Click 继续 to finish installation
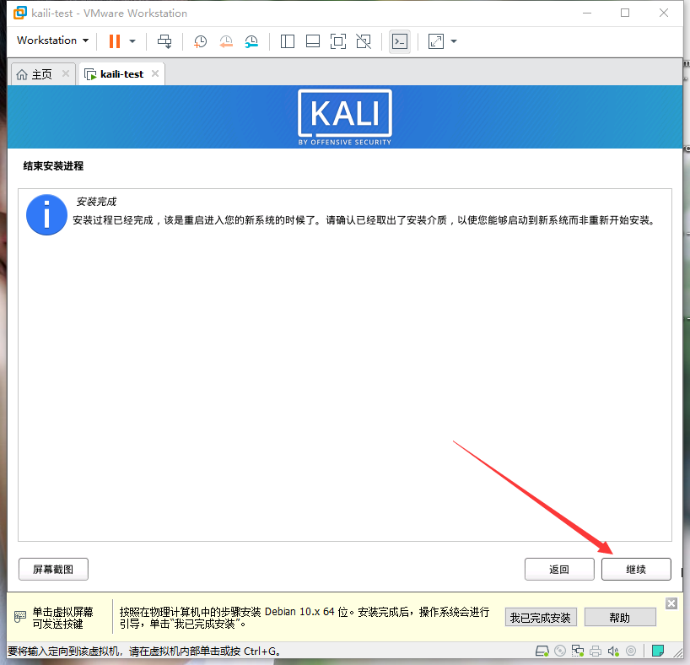Screen dimensions: 690x665 pos(636,569)
